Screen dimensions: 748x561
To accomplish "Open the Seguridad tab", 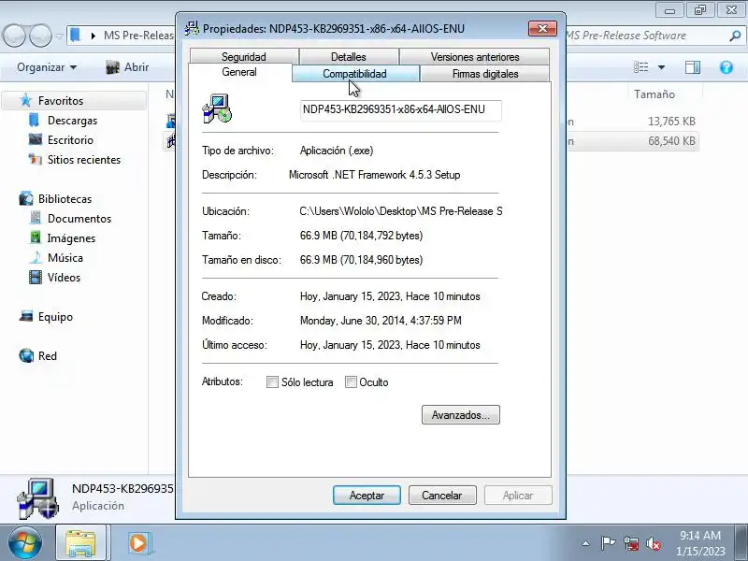I will [x=244, y=57].
